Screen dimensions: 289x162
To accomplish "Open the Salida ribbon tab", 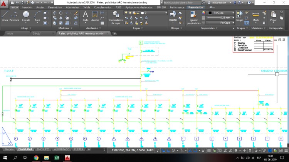I will [x=86, y=7].
